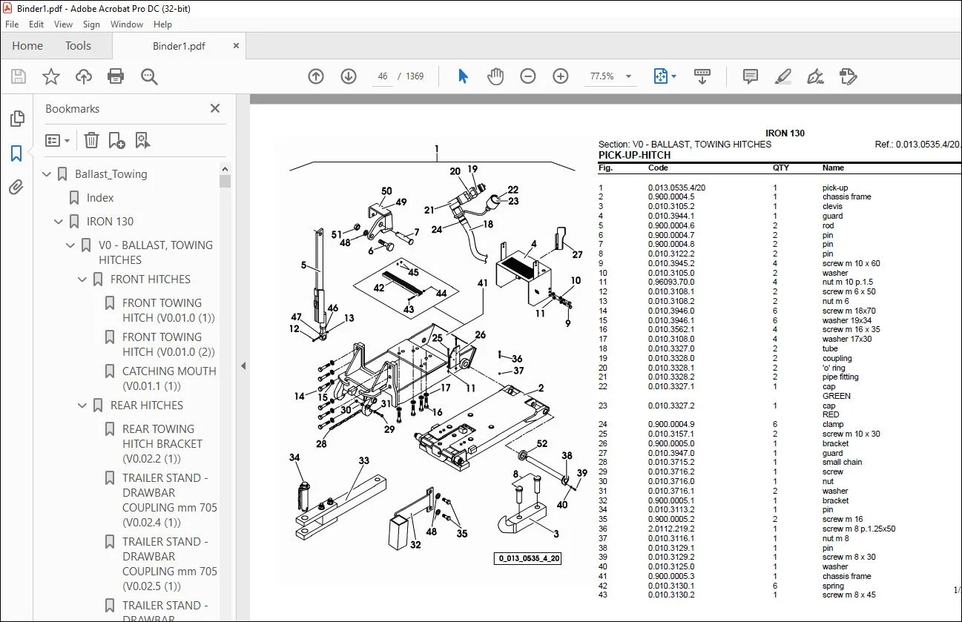Add a comment with the sticky note icon
Viewport: 962px width, 622px height.
pos(751,76)
